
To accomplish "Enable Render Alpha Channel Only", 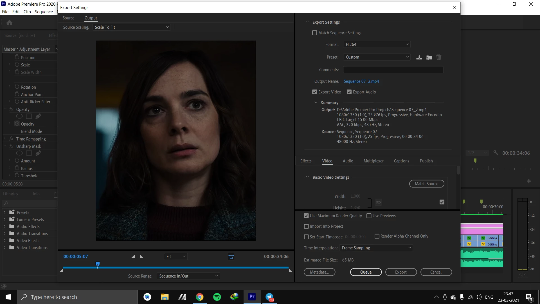I will pos(377,236).
